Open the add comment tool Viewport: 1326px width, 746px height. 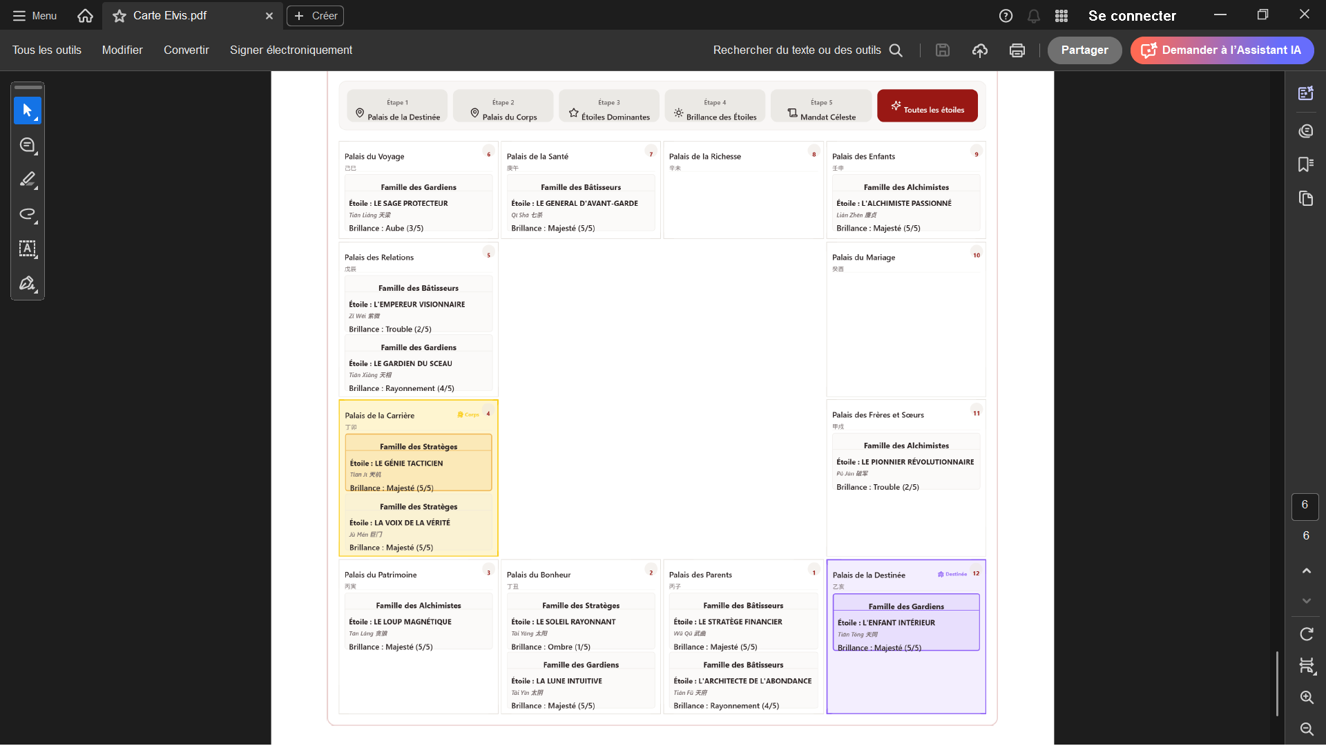pos(27,145)
